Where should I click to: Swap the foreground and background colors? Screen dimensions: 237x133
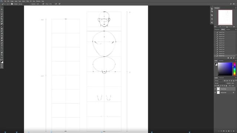tap(2, 60)
